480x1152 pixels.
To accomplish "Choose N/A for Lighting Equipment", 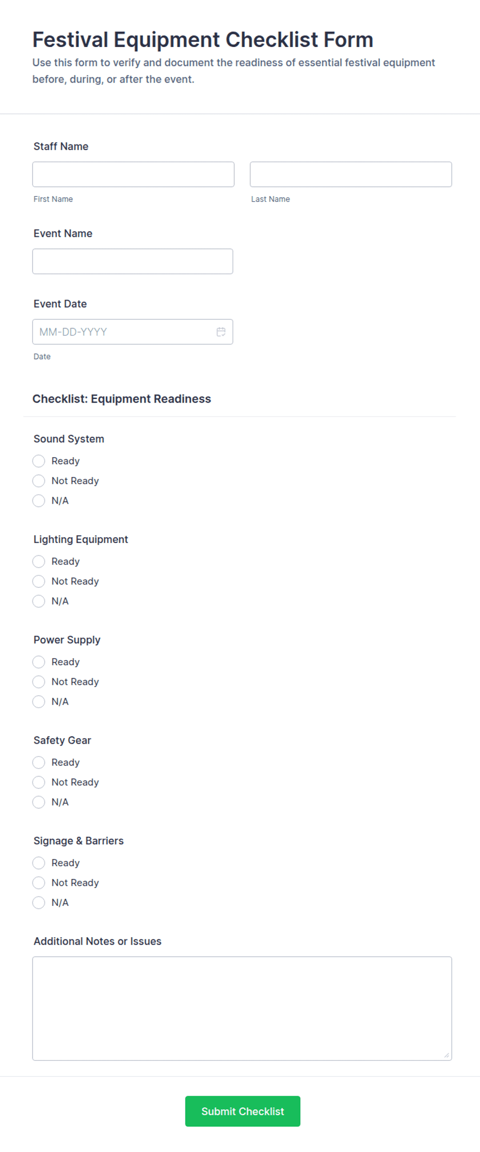I will tap(39, 601).
